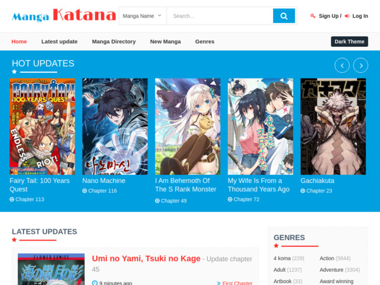Select the Adult genre
Viewport: 380px width, 285px height.
click(x=279, y=270)
